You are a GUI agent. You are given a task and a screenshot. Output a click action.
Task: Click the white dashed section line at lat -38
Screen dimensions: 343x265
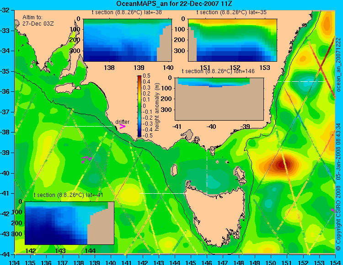pyautogui.click(x=88, y=126)
